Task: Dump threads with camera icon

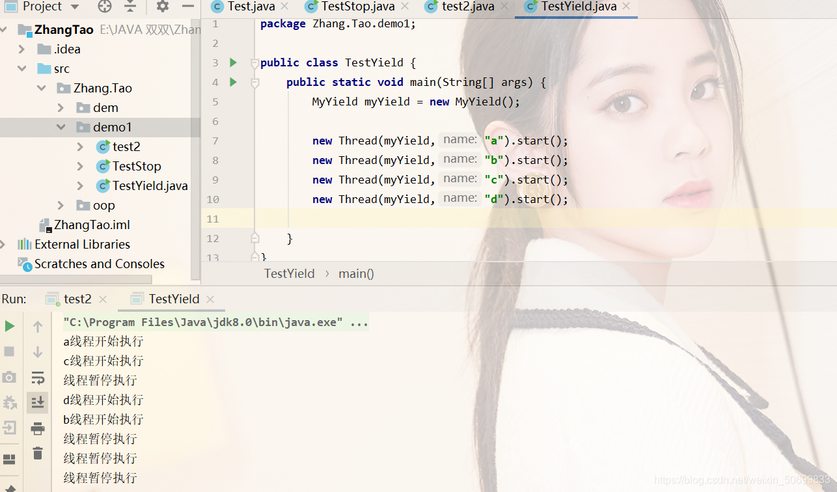Action: click(9, 377)
